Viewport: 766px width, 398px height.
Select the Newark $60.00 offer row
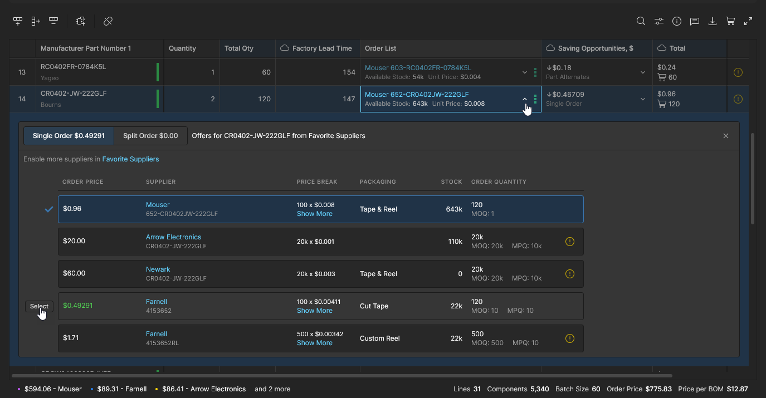click(x=320, y=274)
